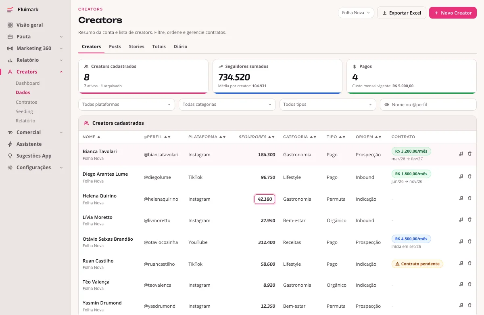The image size is (484, 315).
Task: Delete Otávio Seixas Brandão with trash icon
Action: [x=469, y=241]
